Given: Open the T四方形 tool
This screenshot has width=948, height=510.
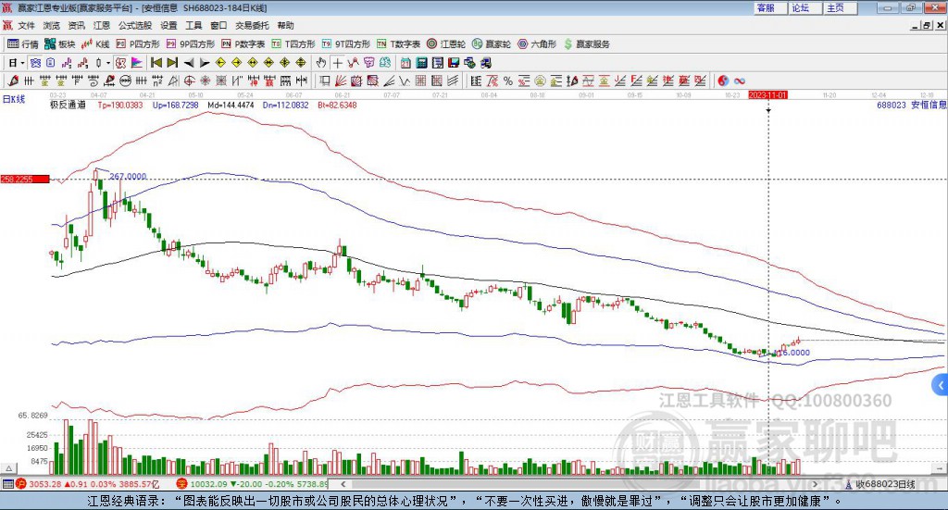Looking at the screenshot, I should pyautogui.click(x=293, y=44).
